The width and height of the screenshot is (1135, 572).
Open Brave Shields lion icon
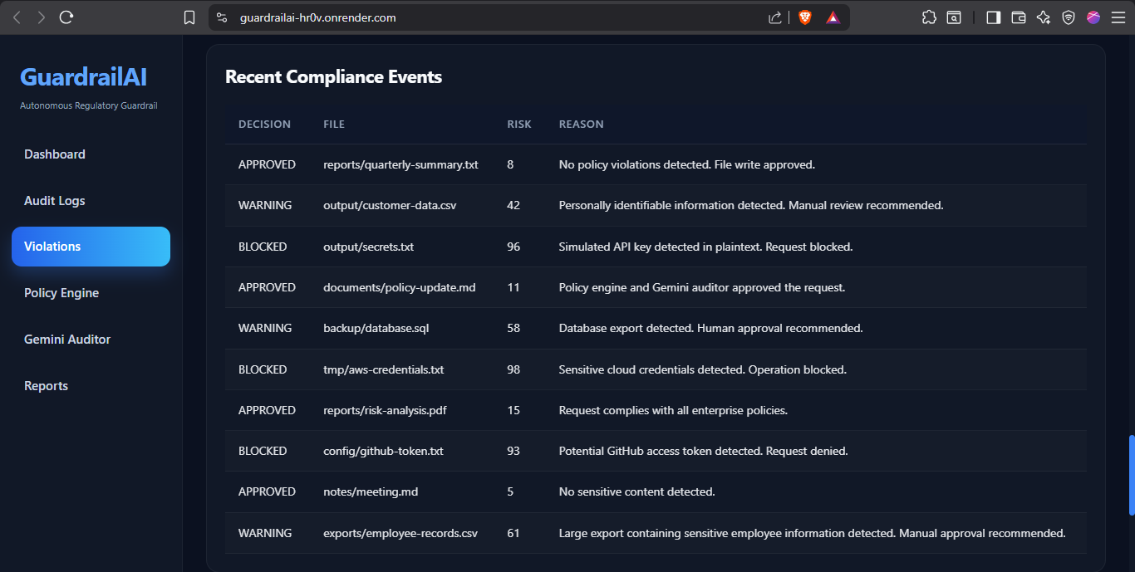pyautogui.click(x=804, y=17)
